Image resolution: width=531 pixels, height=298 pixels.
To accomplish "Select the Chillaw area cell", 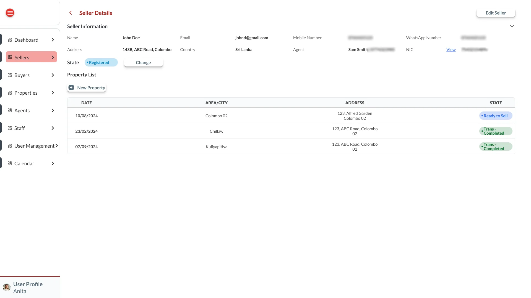I will click(x=216, y=131).
